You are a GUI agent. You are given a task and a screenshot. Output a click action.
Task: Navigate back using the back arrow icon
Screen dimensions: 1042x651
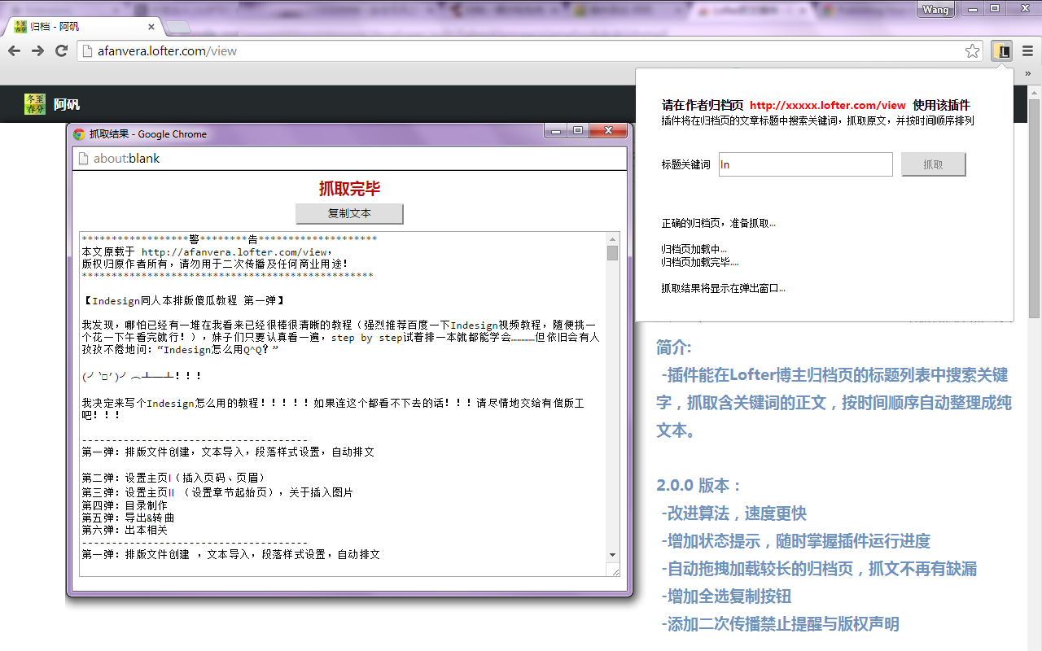pos(14,50)
